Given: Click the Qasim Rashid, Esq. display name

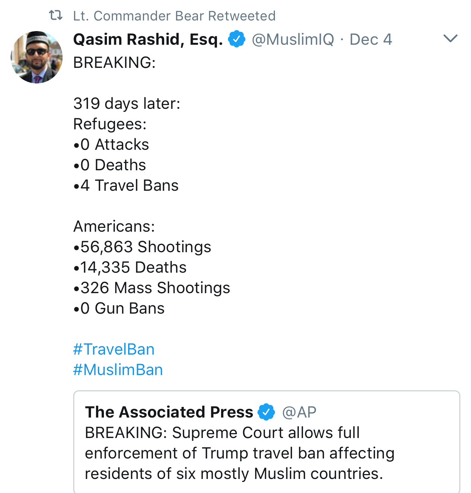Looking at the screenshot, I should pos(148,39).
